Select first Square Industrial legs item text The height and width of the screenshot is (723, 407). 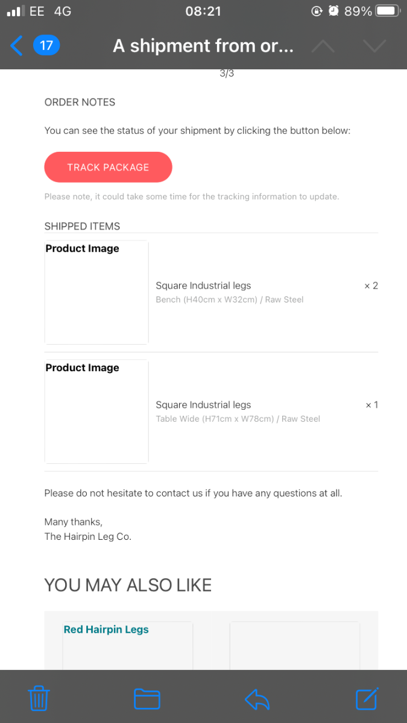coord(203,286)
